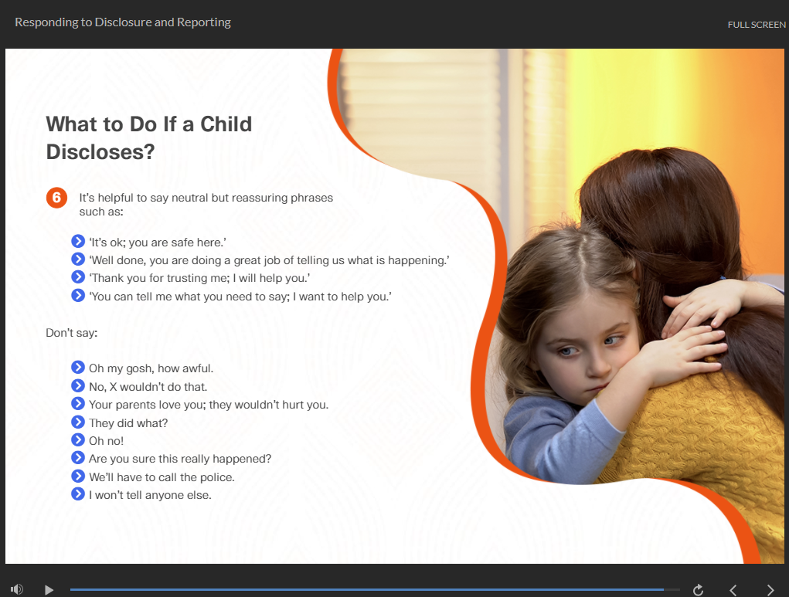Advance to the next slide
Image resolution: width=789 pixels, height=597 pixels.
(770, 589)
